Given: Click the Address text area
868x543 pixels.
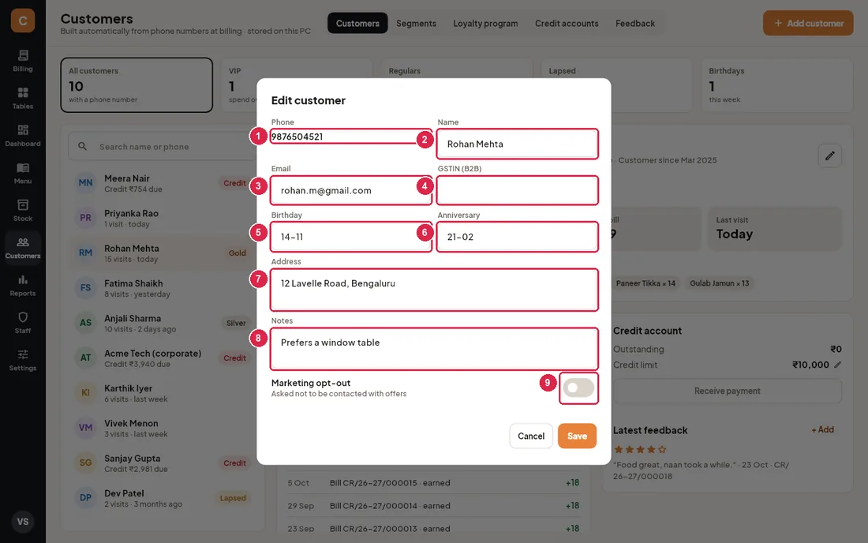Looking at the screenshot, I should point(434,290).
